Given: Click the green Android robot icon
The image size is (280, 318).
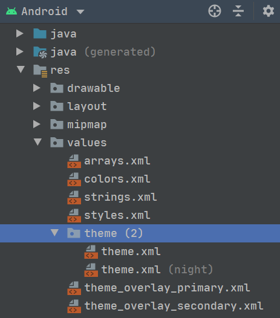Looking at the screenshot, I should (x=11, y=11).
